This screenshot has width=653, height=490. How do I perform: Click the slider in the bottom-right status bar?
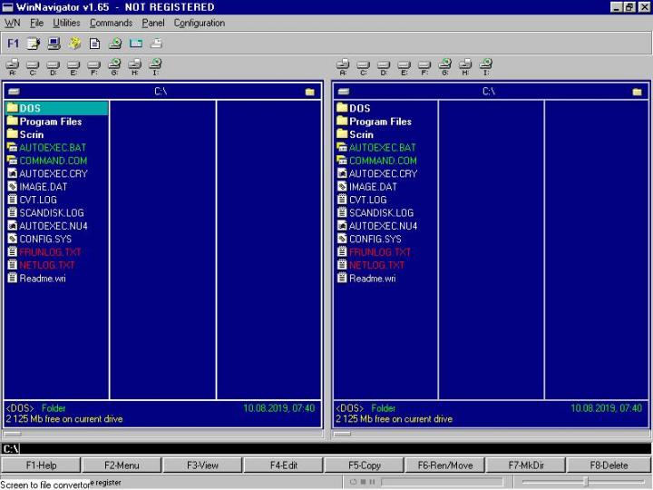585,482
